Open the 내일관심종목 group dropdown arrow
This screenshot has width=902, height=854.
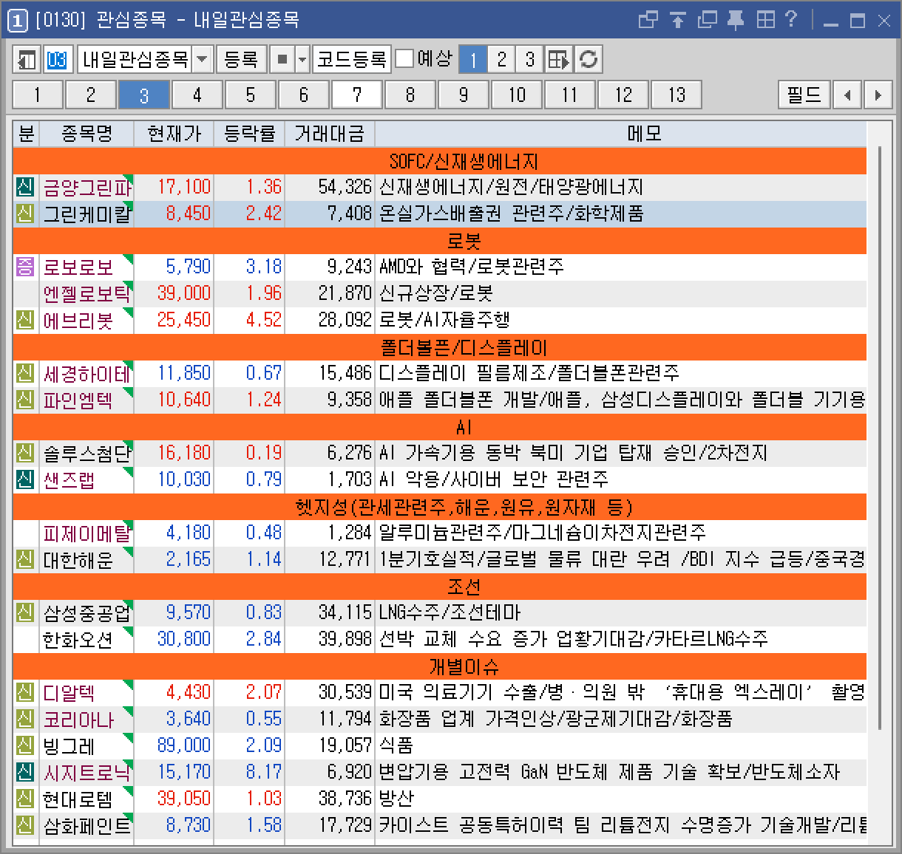202,59
